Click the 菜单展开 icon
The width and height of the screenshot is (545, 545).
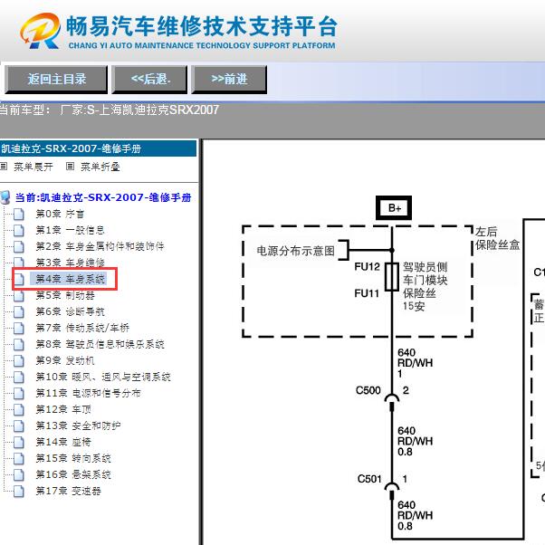pos(4,167)
